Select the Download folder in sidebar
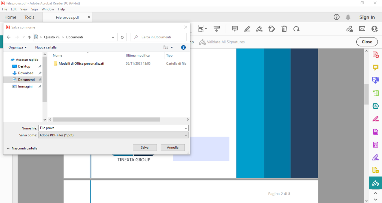Screen dimensions: 382x203 click(x=26, y=73)
